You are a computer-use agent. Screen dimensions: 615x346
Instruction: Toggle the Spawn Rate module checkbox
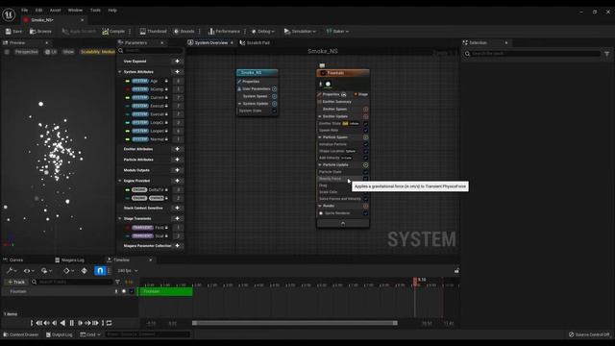click(x=365, y=131)
